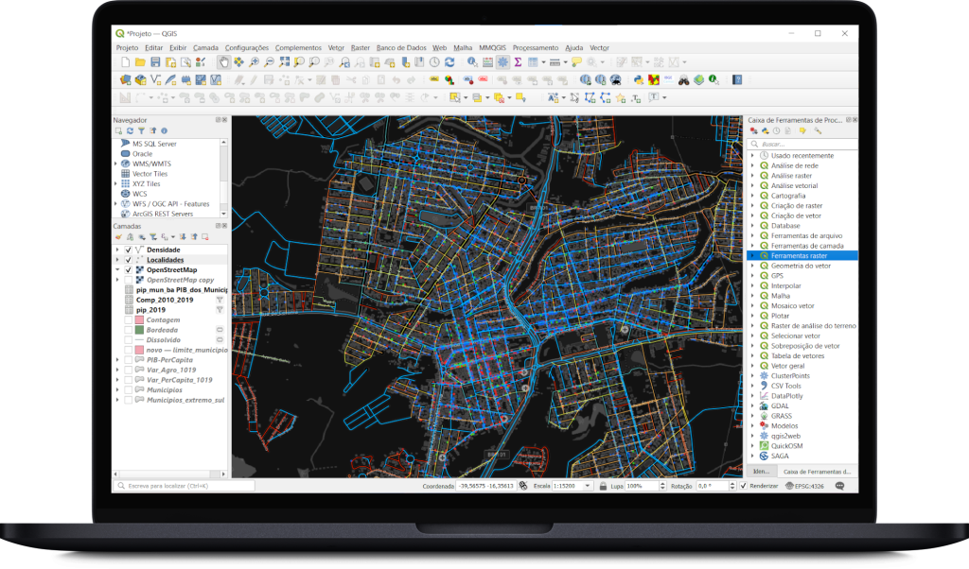The width and height of the screenshot is (969, 569).
Task: Click the pink novo — limite_municipio swatch
Action: pyautogui.click(x=139, y=350)
